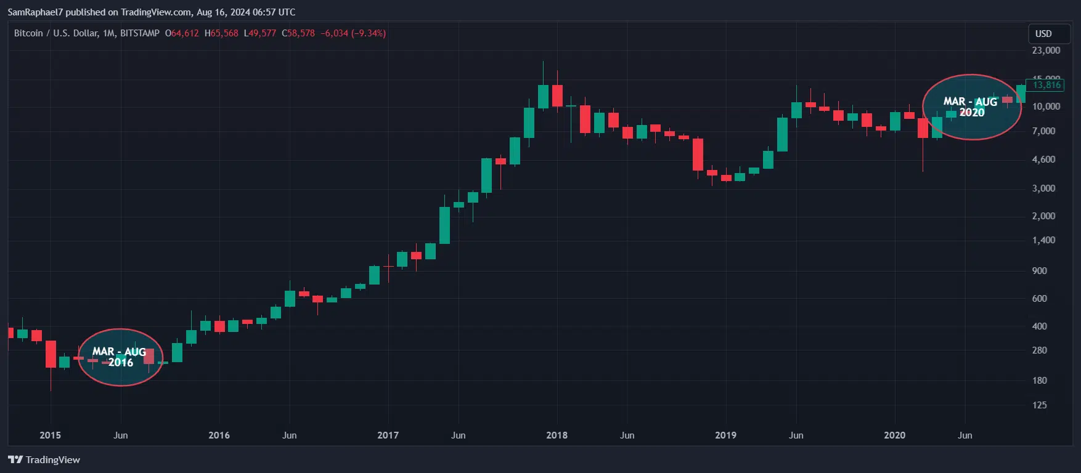Click the 13,816 current price label
Screen dimensions: 1081x473
tap(1046, 85)
